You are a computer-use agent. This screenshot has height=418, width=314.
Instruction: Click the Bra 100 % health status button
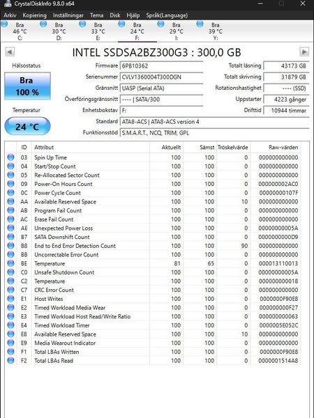point(27,86)
